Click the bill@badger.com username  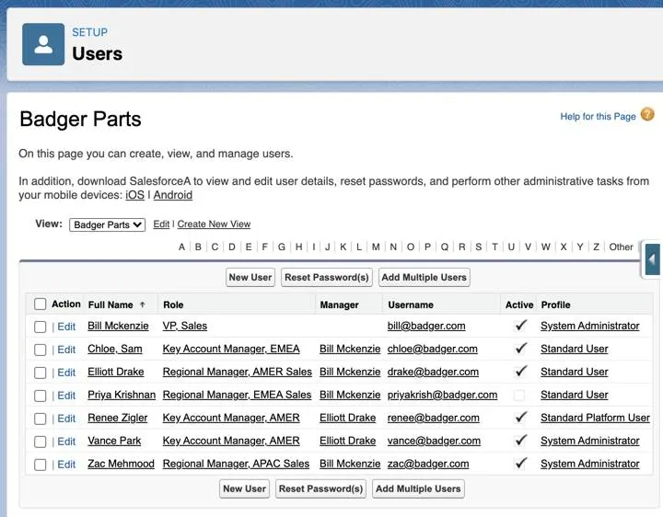(426, 326)
